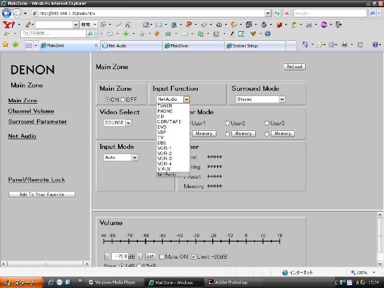Open the Quick Tabs grid icon
Viewport: 384px width, 288px height.
click(x=29, y=46)
